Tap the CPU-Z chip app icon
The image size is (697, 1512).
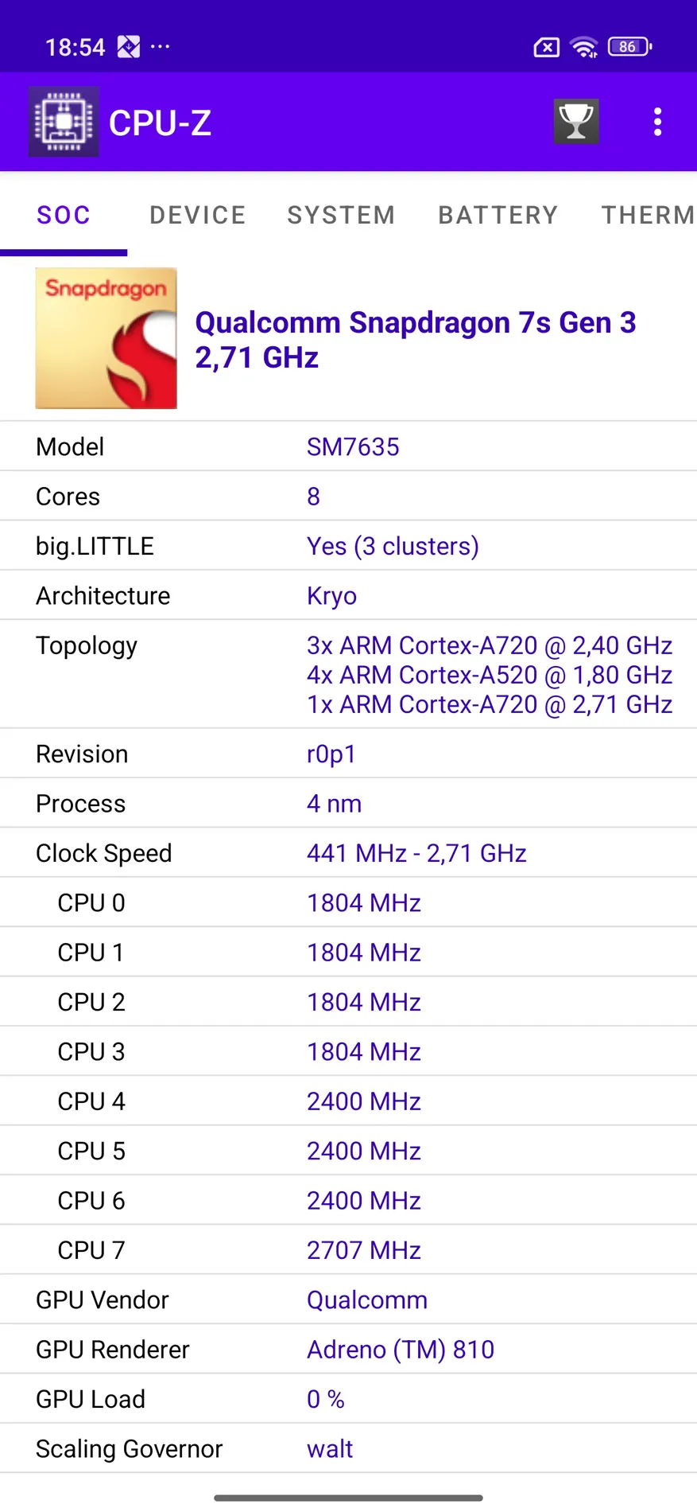tap(64, 122)
